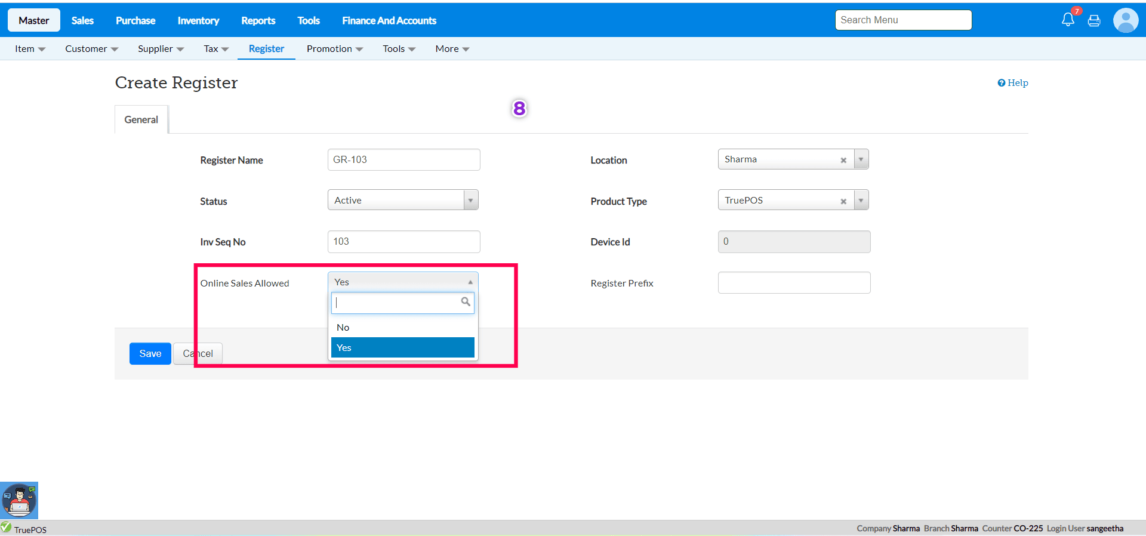Open the Help link
The width and height of the screenshot is (1146, 536).
tap(1013, 83)
